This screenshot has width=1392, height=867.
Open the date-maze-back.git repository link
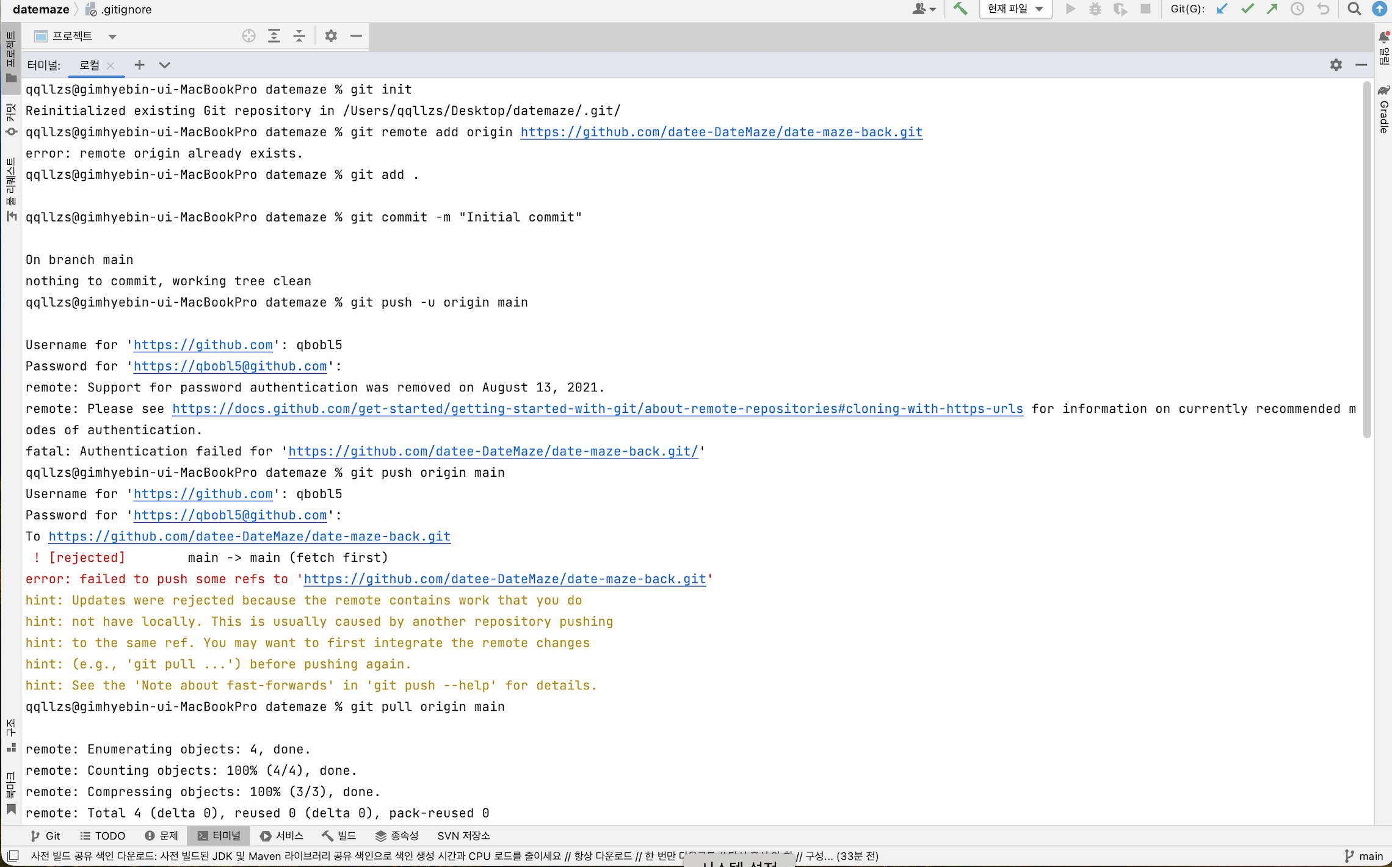click(x=721, y=132)
